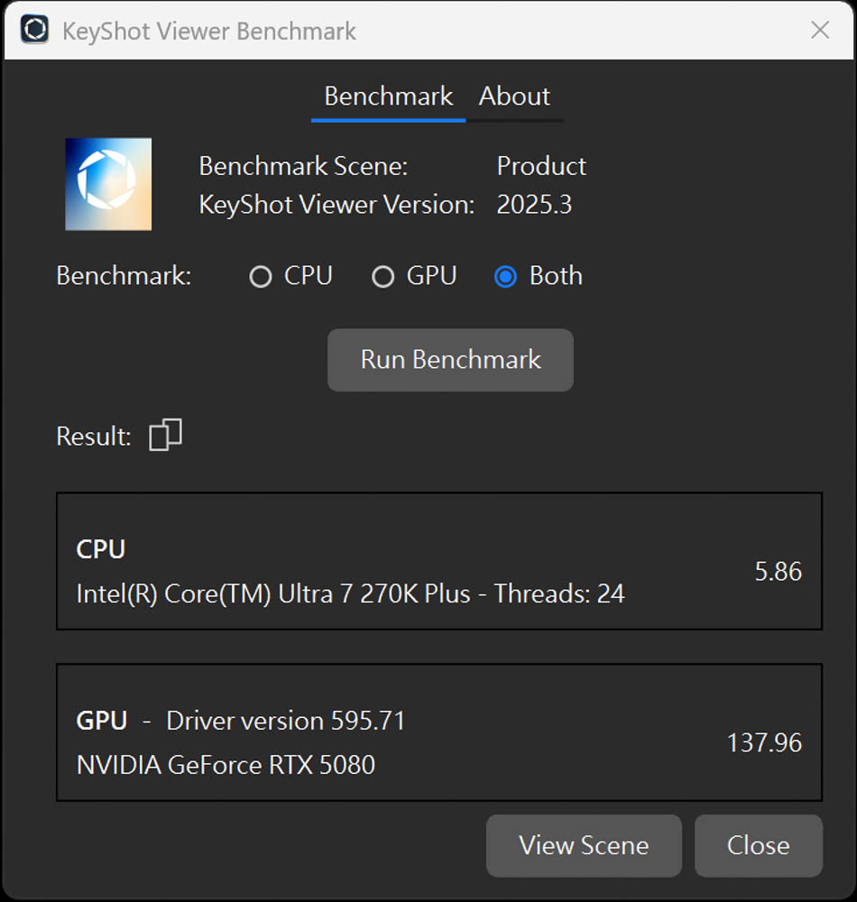Click the Product benchmark scene value
Image resolution: width=857 pixels, height=902 pixels.
541,166
